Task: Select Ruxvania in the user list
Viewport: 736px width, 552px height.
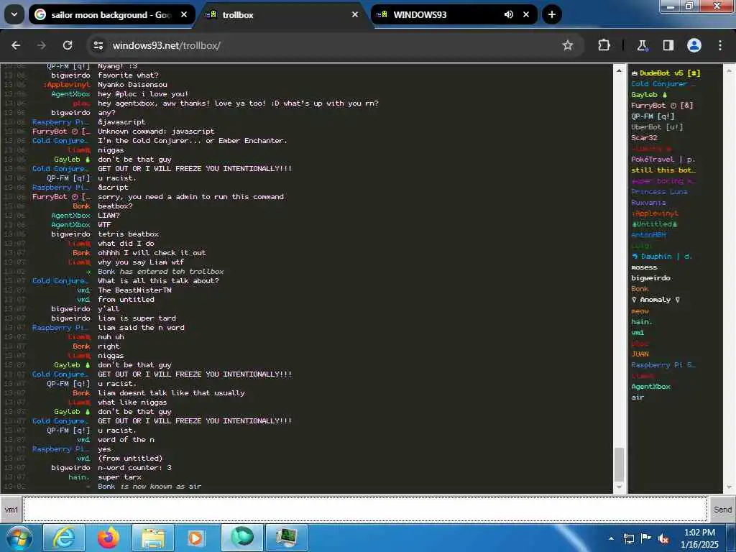Action: (648, 203)
